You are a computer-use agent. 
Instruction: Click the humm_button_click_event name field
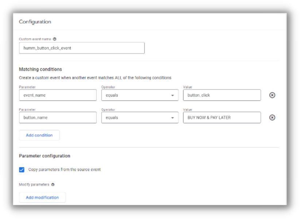pos(81,48)
